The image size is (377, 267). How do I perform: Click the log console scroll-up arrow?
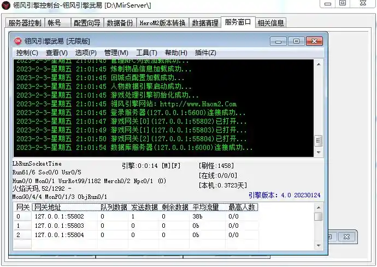pos(319,64)
